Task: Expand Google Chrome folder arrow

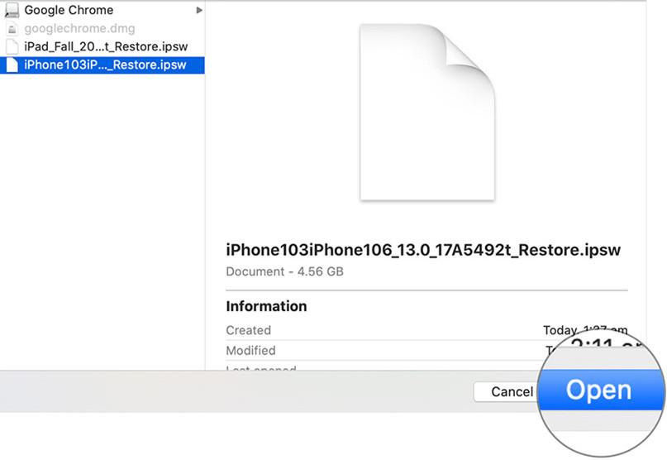Action: point(198,10)
